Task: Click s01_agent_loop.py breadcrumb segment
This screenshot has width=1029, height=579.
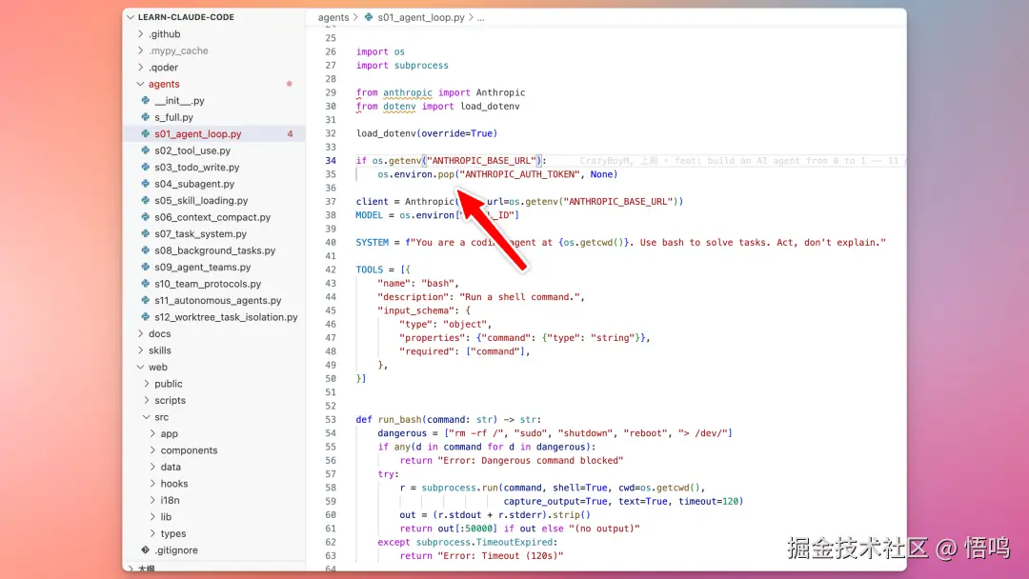Action: tap(421, 18)
